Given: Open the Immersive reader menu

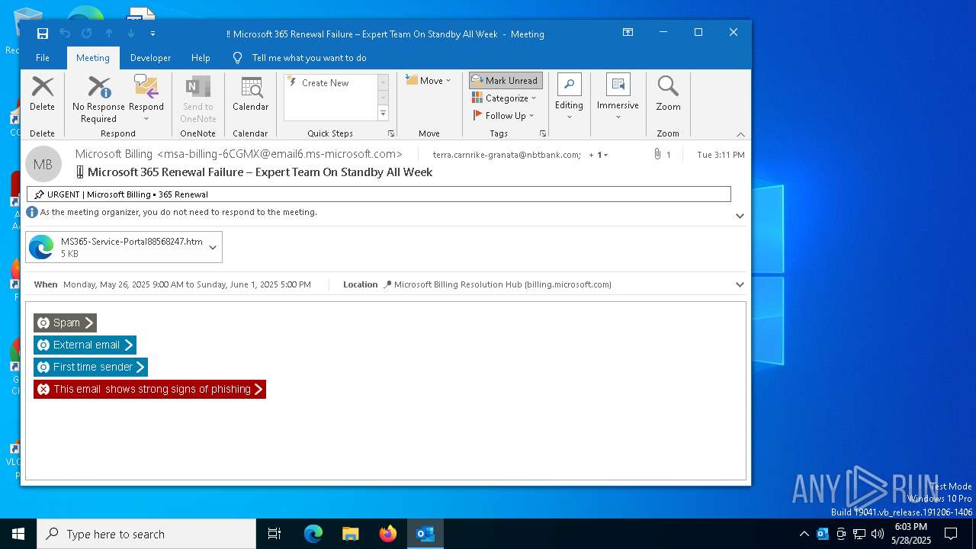Looking at the screenshot, I should coord(618,97).
